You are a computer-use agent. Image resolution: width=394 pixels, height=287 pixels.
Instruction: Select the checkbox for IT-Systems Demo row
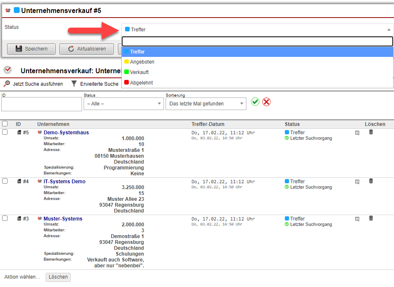pyautogui.click(x=5, y=181)
